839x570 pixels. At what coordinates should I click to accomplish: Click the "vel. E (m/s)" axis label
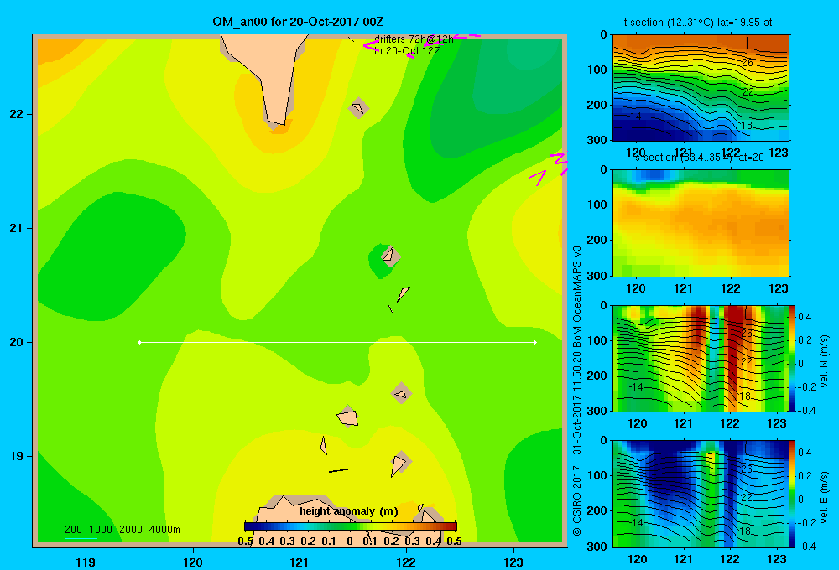pos(824,497)
